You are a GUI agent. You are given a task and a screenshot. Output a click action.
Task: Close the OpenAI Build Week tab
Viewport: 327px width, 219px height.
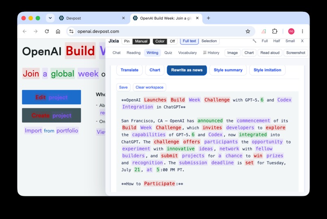[197, 18]
